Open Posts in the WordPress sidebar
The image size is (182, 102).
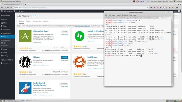point(5,20)
